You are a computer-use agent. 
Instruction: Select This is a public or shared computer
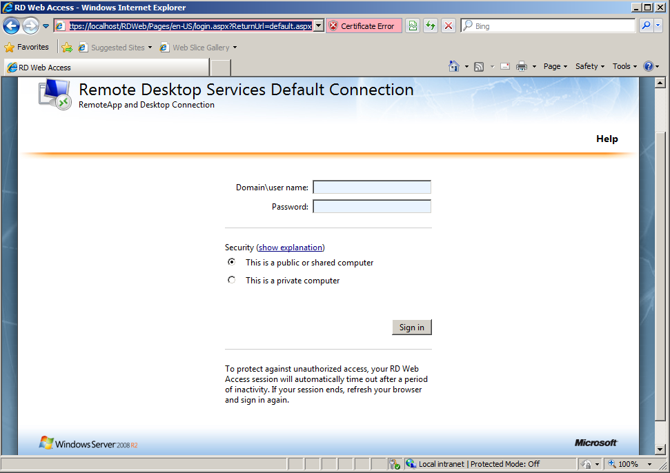point(232,262)
